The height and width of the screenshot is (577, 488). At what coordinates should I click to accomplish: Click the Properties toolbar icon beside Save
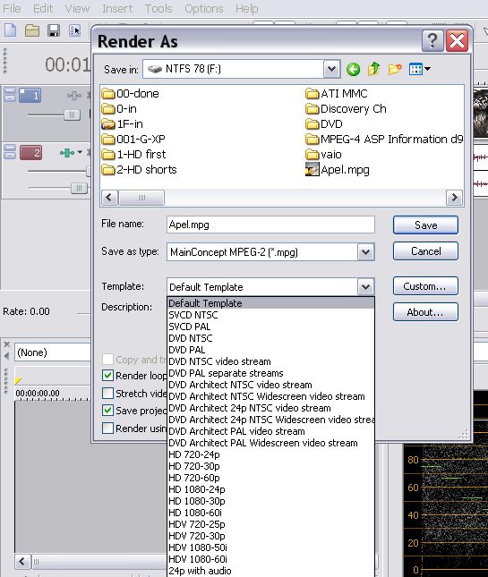tap(74, 30)
